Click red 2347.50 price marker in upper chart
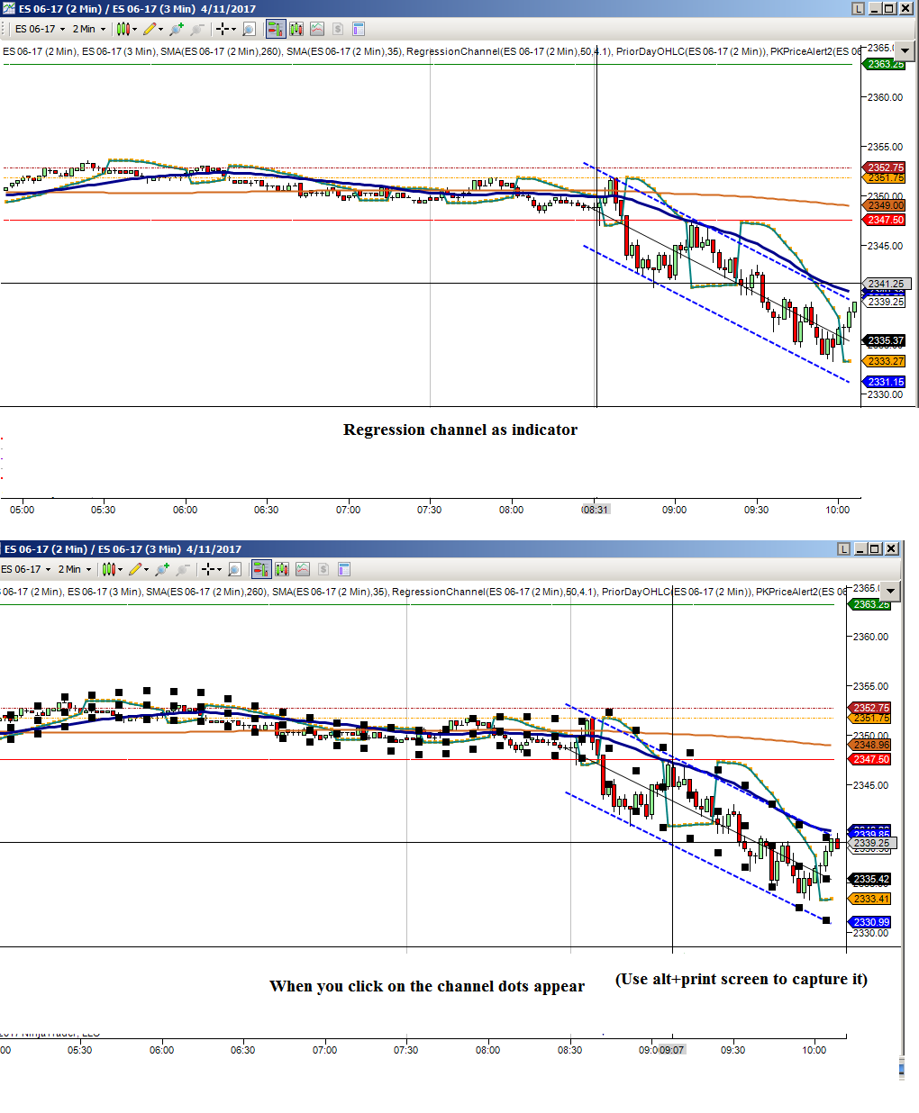The width and height of the screenshot is (919, 1113). pyautogui.click(x=885, y=220)
